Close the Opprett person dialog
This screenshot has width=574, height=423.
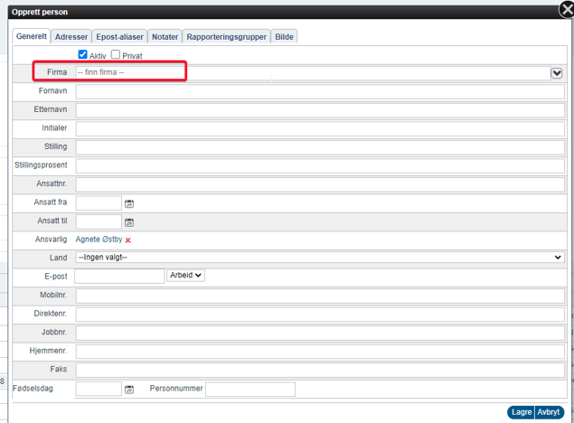pyautogui.click(x=567, y=10)
